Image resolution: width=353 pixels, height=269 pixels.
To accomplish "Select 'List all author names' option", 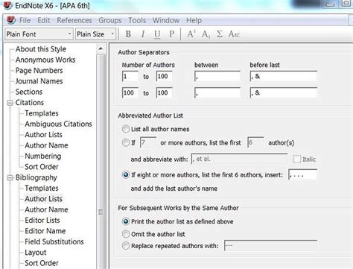I will [126, 129].
